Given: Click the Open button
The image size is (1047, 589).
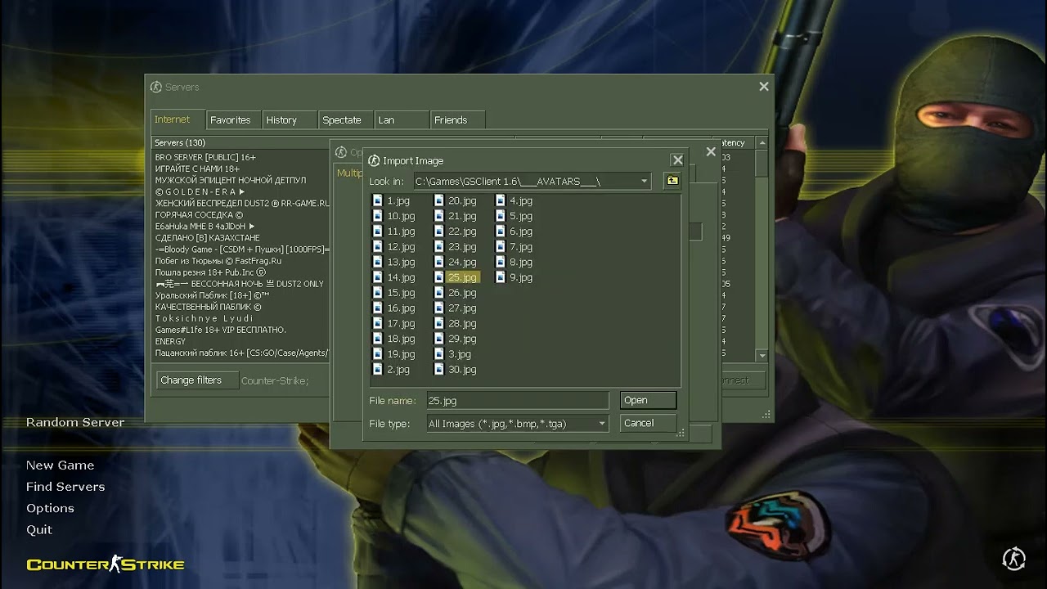Looking at the screenshot, I should 648,400.
